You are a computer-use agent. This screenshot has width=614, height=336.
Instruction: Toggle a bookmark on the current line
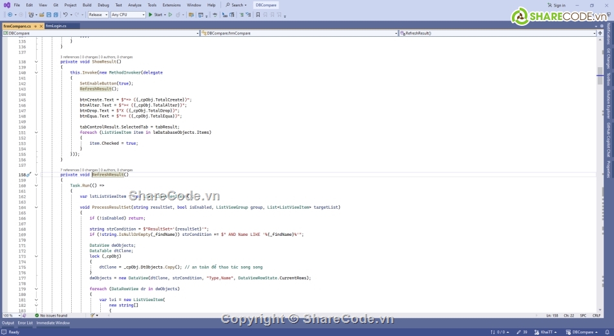click(258, 14)
